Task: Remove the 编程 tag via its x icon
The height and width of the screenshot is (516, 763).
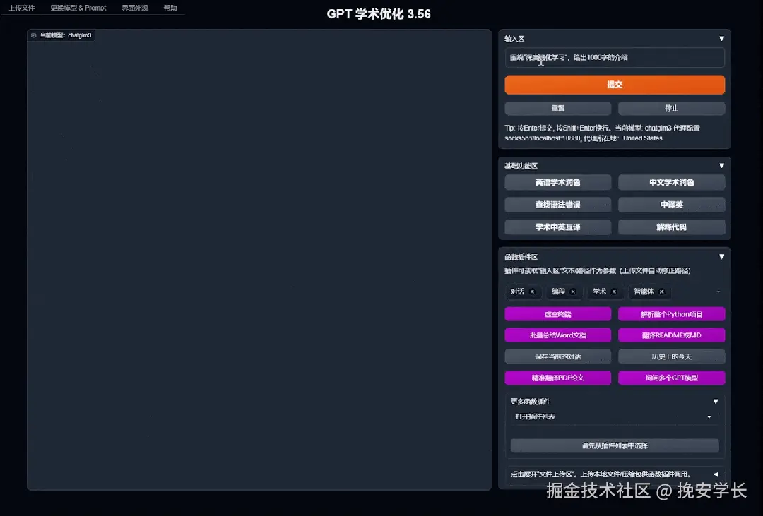Action: [x=573, y=292]
